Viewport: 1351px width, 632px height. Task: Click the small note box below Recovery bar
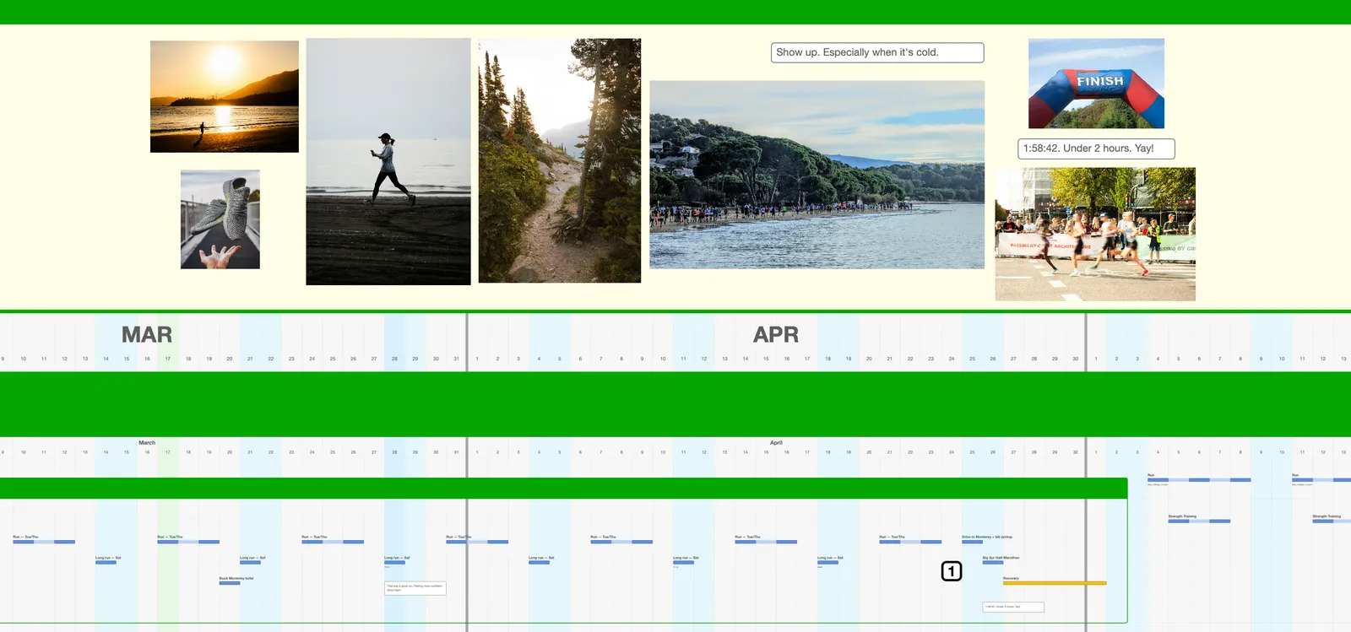point(1013,607)
